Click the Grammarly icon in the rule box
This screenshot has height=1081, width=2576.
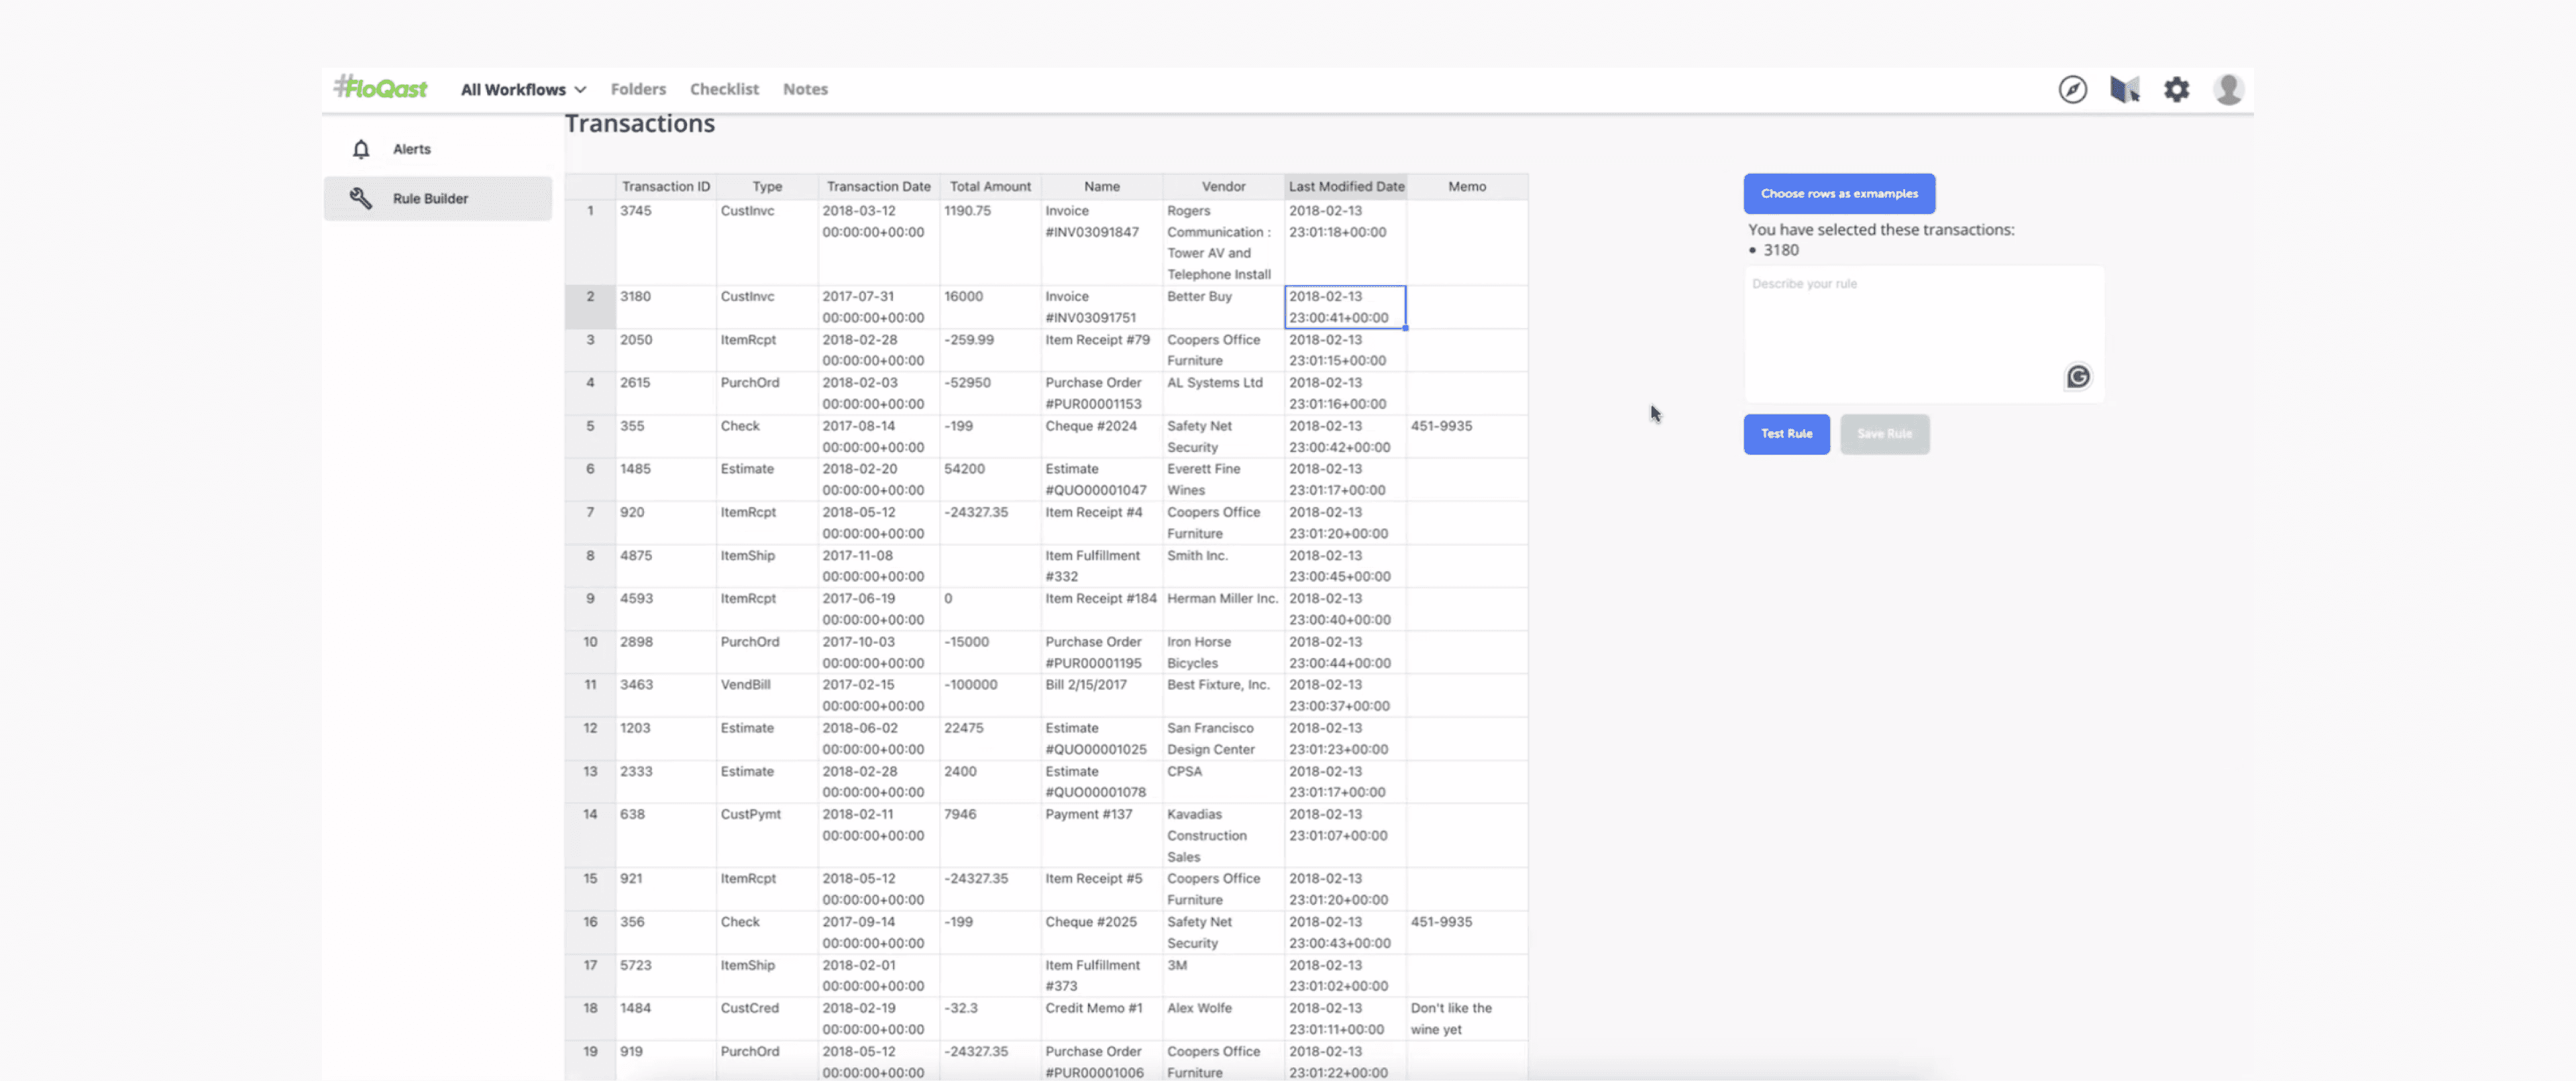click(2077, 377)
